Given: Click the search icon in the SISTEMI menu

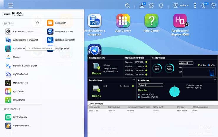Looking at the screenshot, I should click(37, 23).
